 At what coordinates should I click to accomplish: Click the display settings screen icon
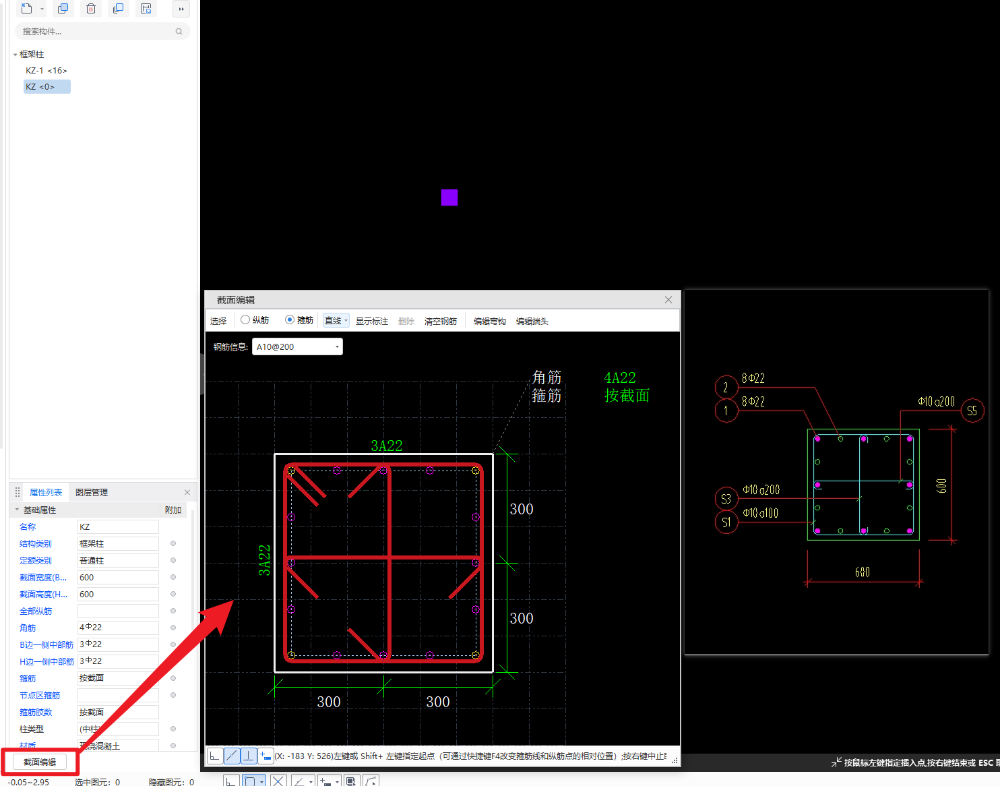(351, 781)
